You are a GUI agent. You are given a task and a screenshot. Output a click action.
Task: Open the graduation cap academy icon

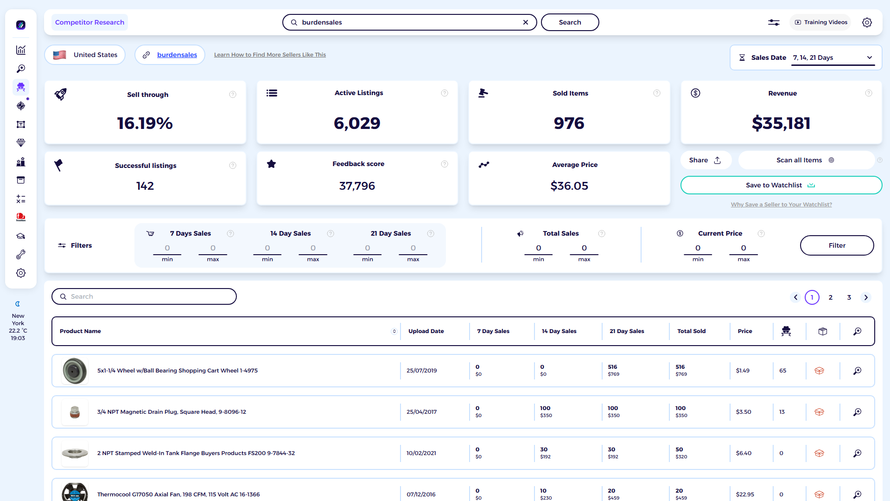coord(21,236)
